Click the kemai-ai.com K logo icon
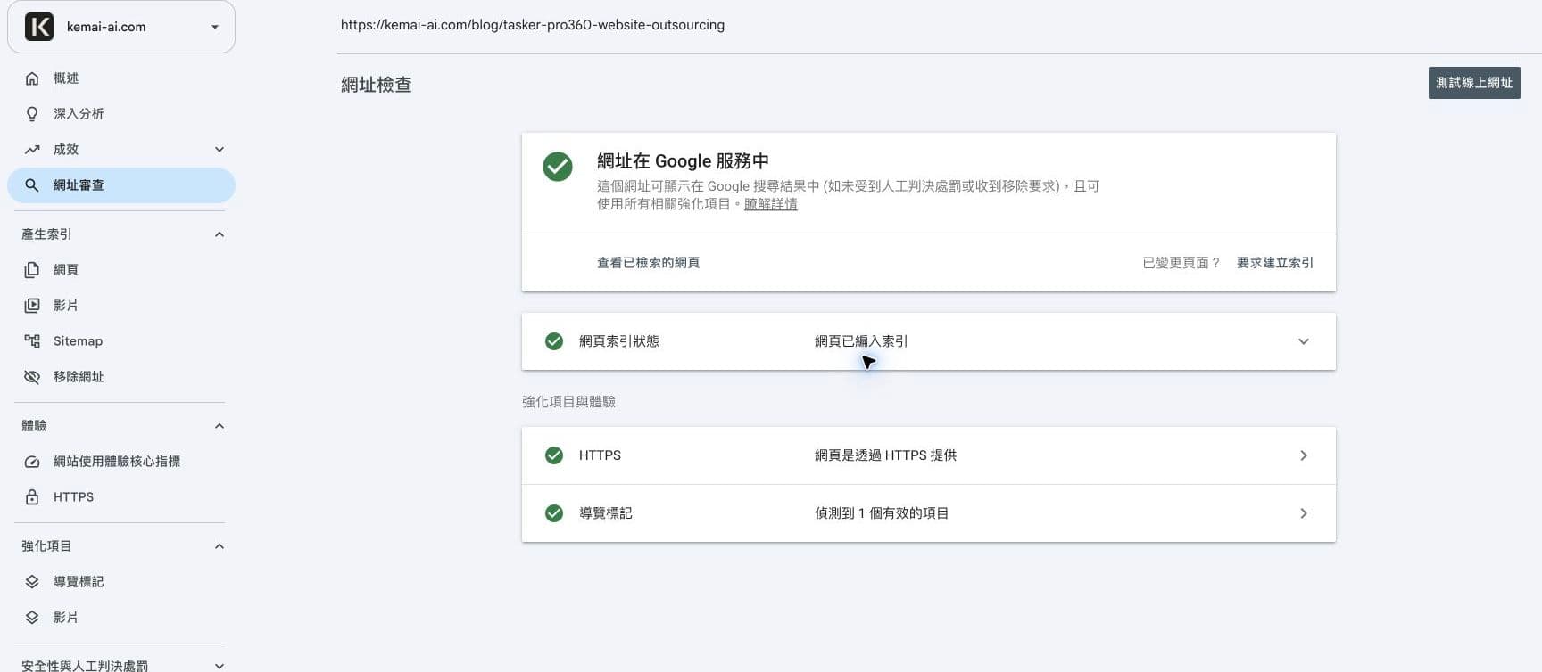The height and width of the screenshot is (672, 1542). click(39, 27)
